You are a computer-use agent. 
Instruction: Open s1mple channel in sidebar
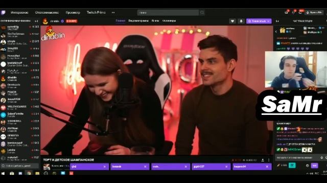(x=20, y=42)
